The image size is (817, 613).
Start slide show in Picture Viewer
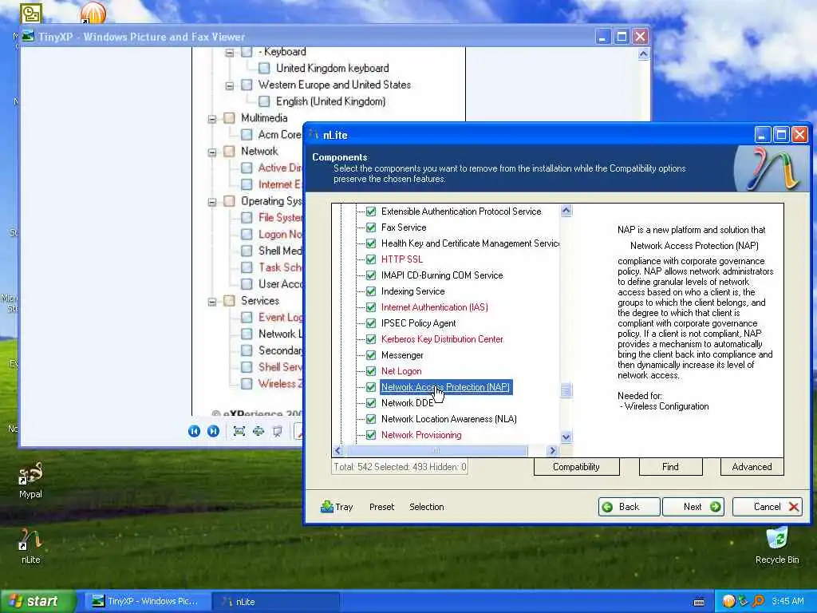[x=278, y=431]
